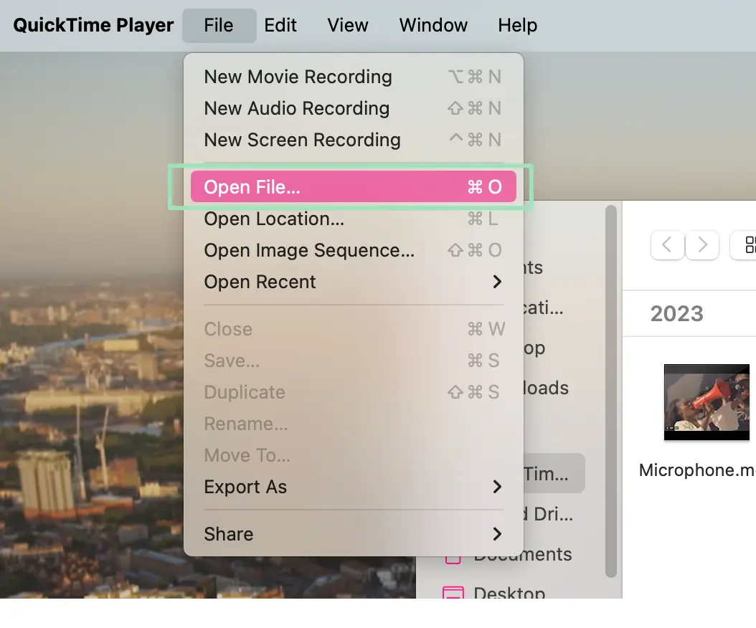Open the Help menu
The width and height of the screenshot is (756, 628).
click(x=517, y=25)
